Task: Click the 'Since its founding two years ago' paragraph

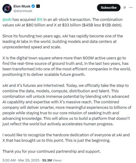Action: (x=63, y=41)
